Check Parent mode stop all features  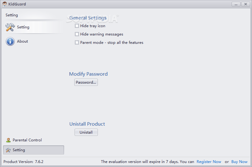77,43
